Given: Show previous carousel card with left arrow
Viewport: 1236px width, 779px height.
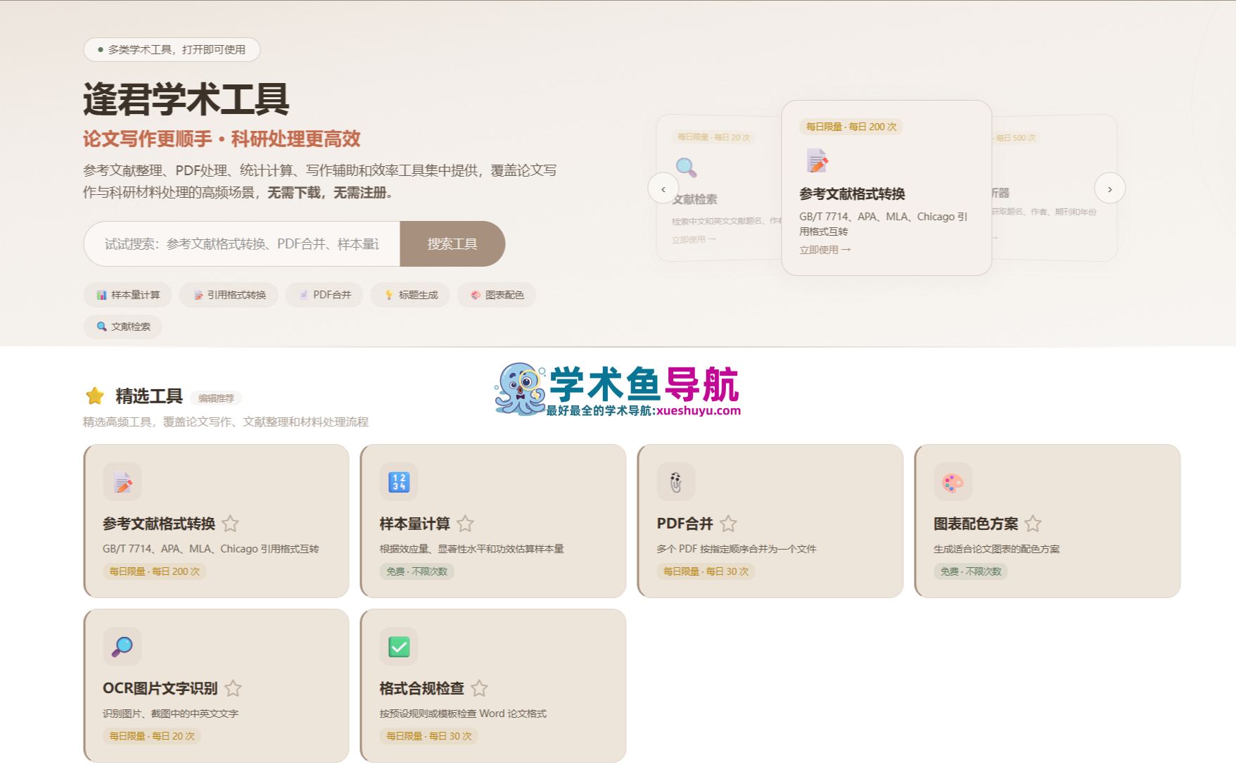Looking at the screenshot, I should 663,189.
